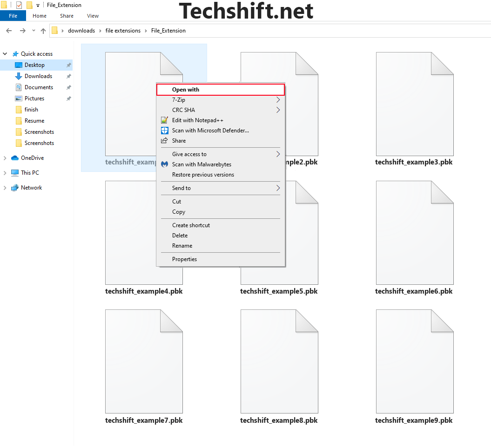Open the recent locations dropdown arrow
Image resolution: width=491 pixels, height=446 pixels.
(x=34, y=31)
